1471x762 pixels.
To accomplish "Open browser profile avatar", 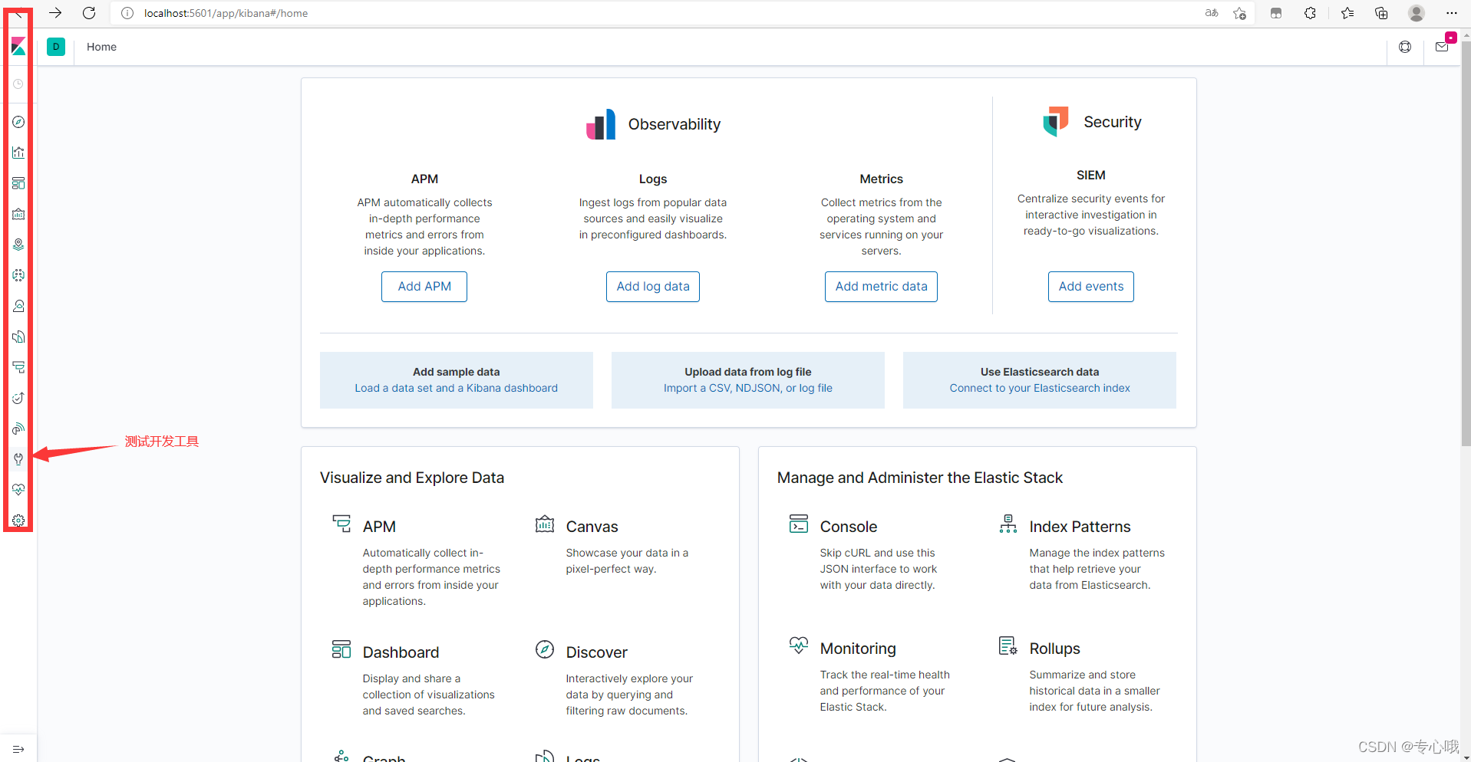I will click(x=1417, y=13).
